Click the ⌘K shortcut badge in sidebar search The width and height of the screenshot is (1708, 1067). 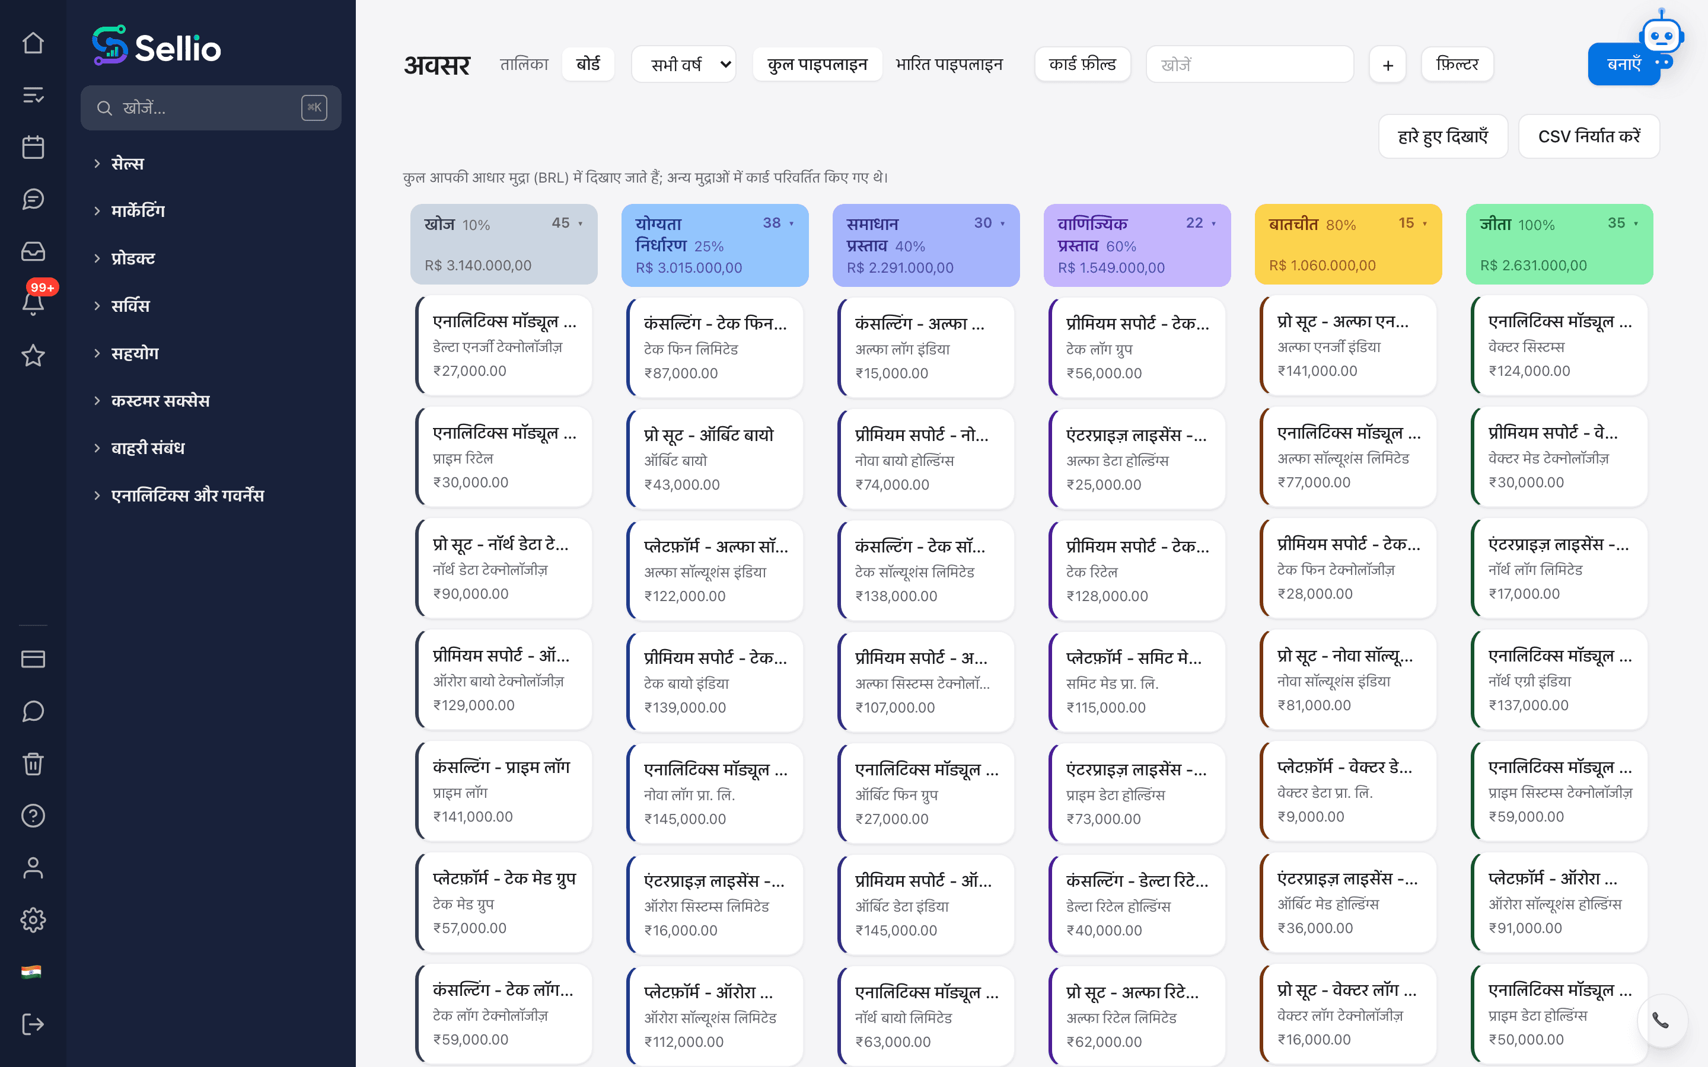(x=314, y=107)
